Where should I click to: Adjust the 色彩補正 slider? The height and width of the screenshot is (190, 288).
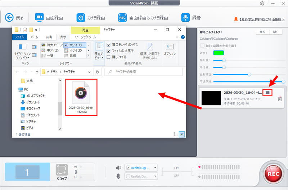[249, 75]
